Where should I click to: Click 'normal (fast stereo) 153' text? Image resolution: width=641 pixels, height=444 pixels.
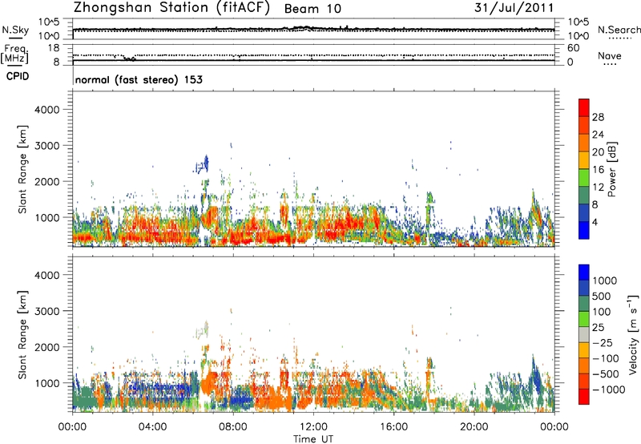point(139,79)
